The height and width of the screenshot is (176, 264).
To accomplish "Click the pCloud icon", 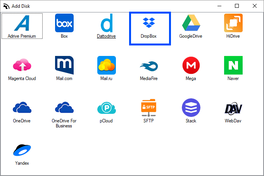I will click(107, 108).
